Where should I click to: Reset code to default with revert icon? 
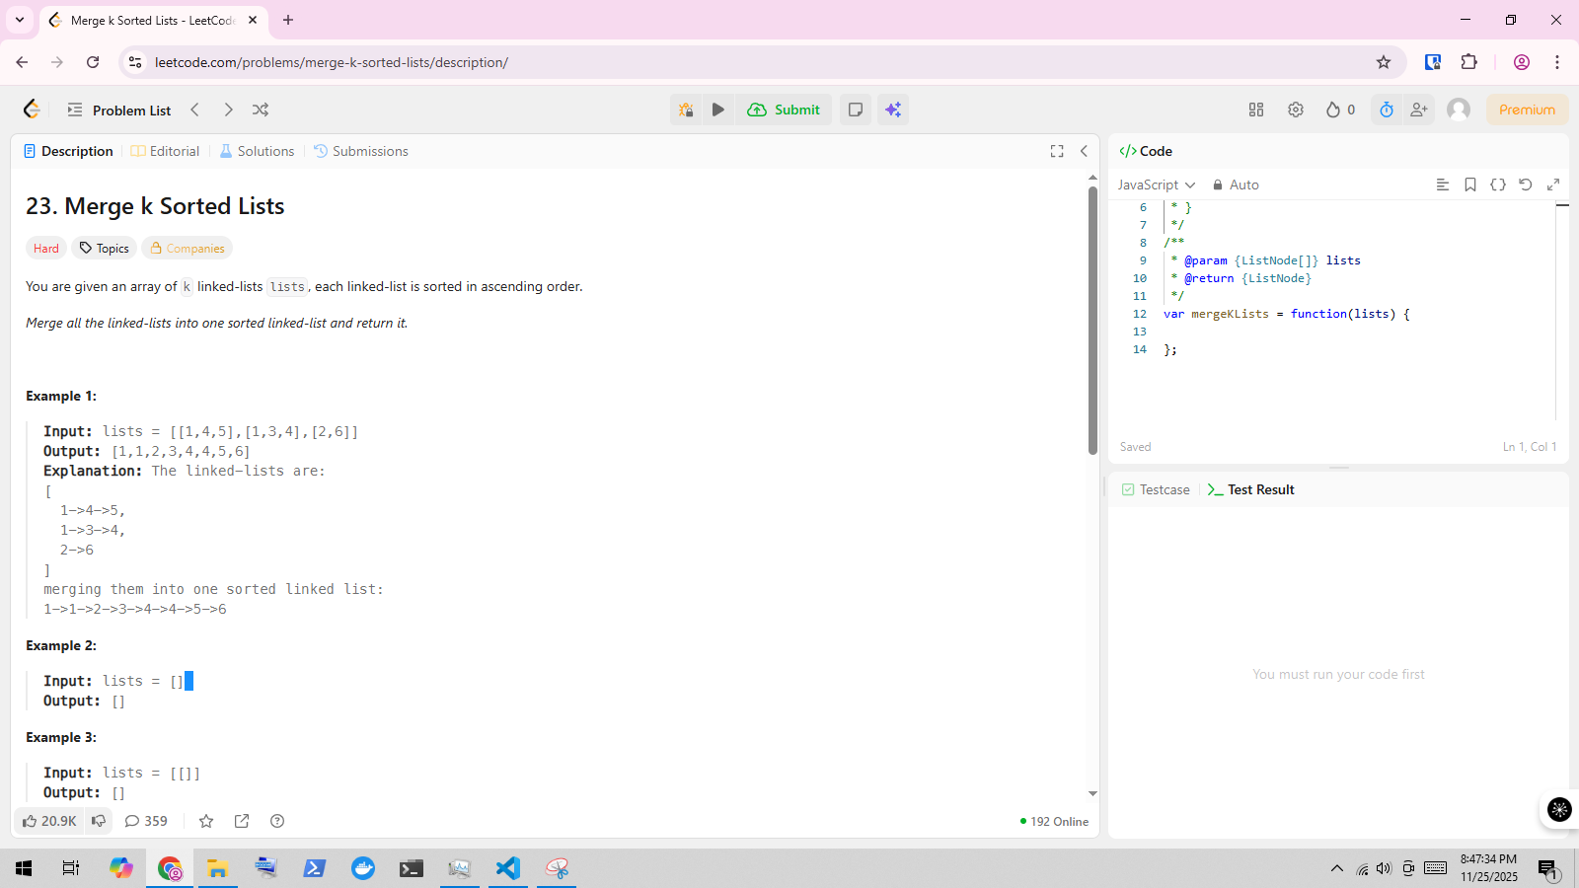point(1526,185)
